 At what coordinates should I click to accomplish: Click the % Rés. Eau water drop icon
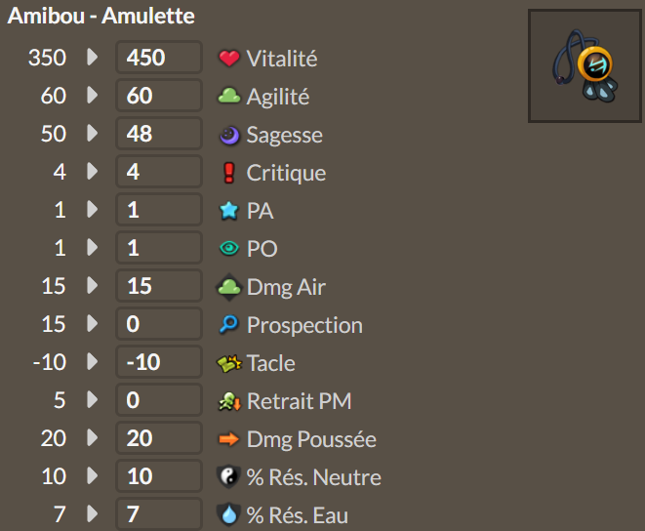click(229, 514)
